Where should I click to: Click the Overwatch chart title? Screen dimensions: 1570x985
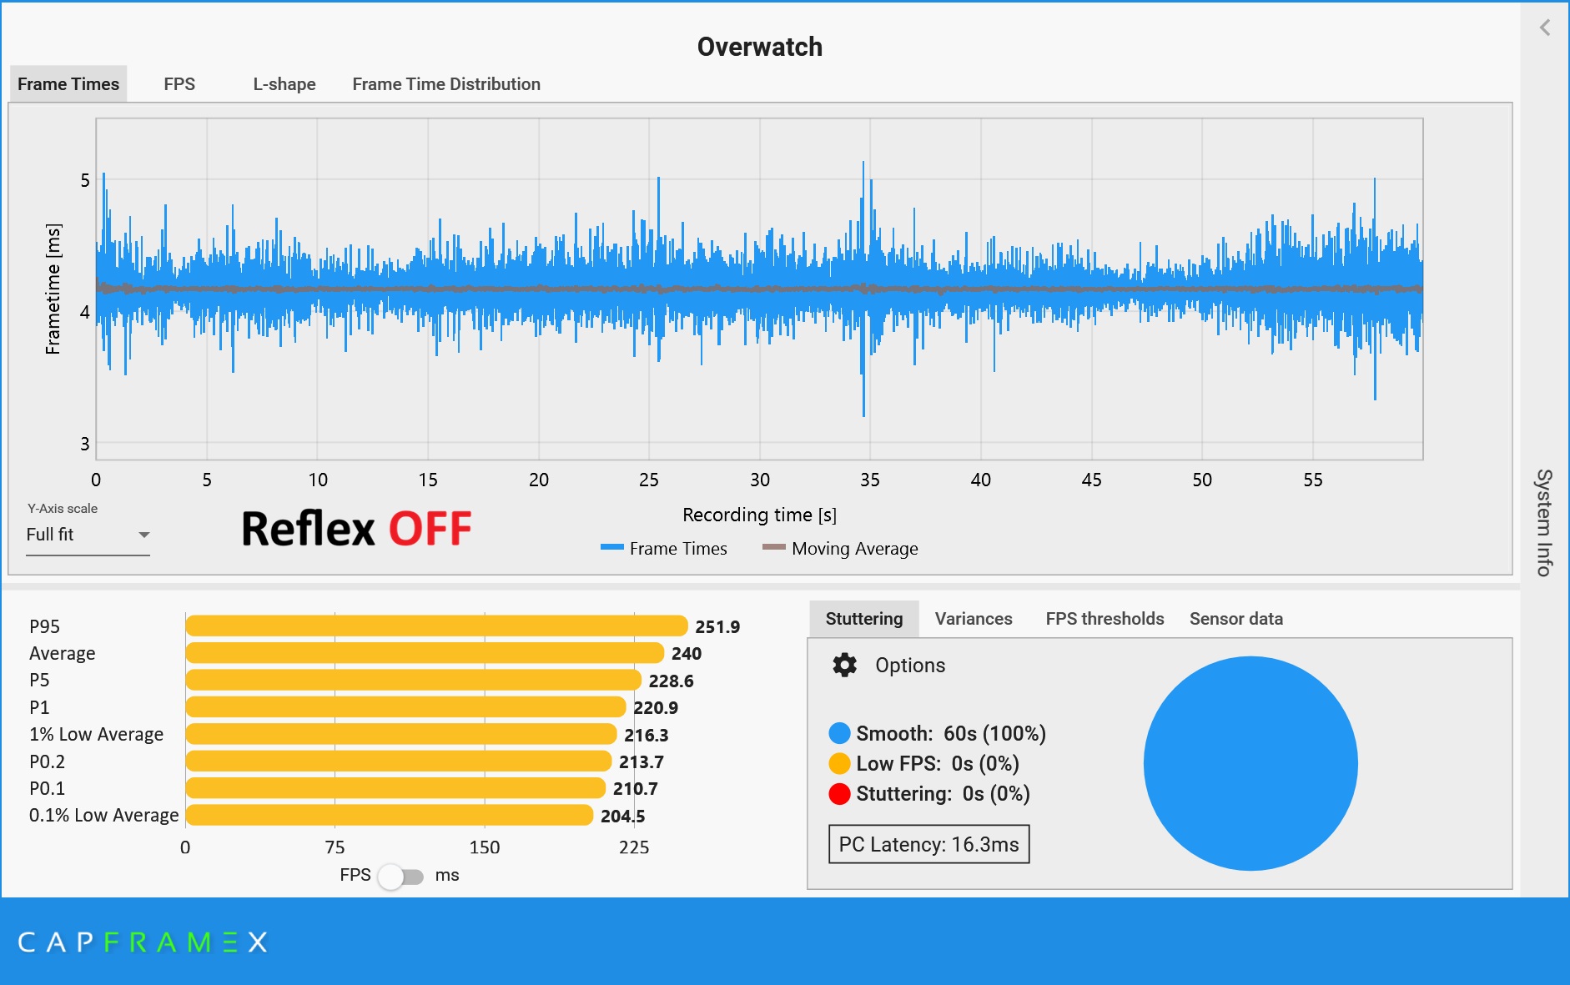[759, 47]
